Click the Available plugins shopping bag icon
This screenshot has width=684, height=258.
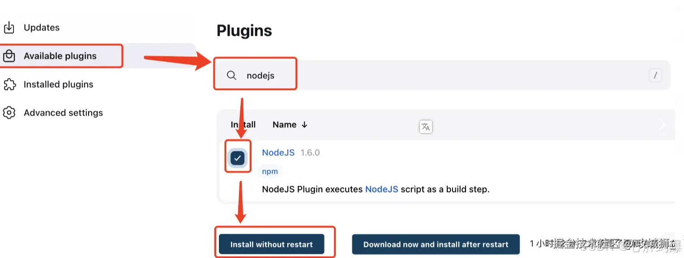pos(9,56)
